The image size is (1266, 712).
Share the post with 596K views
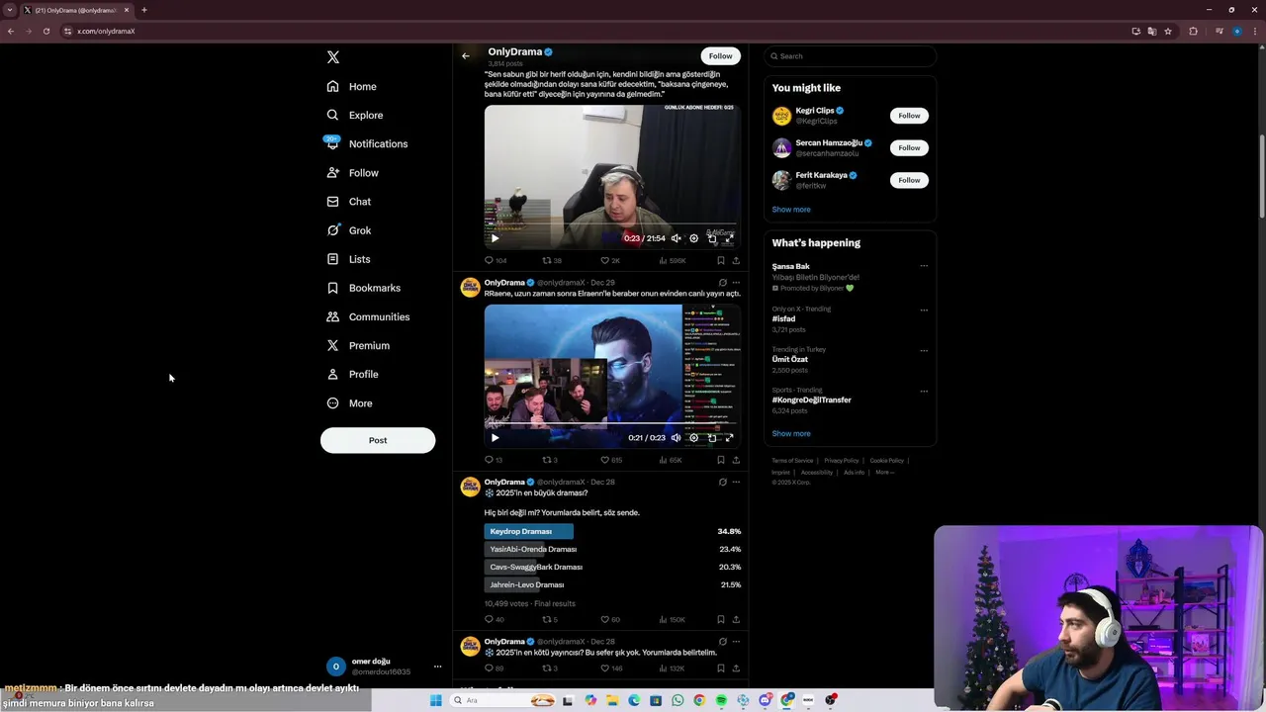[736, 261]
